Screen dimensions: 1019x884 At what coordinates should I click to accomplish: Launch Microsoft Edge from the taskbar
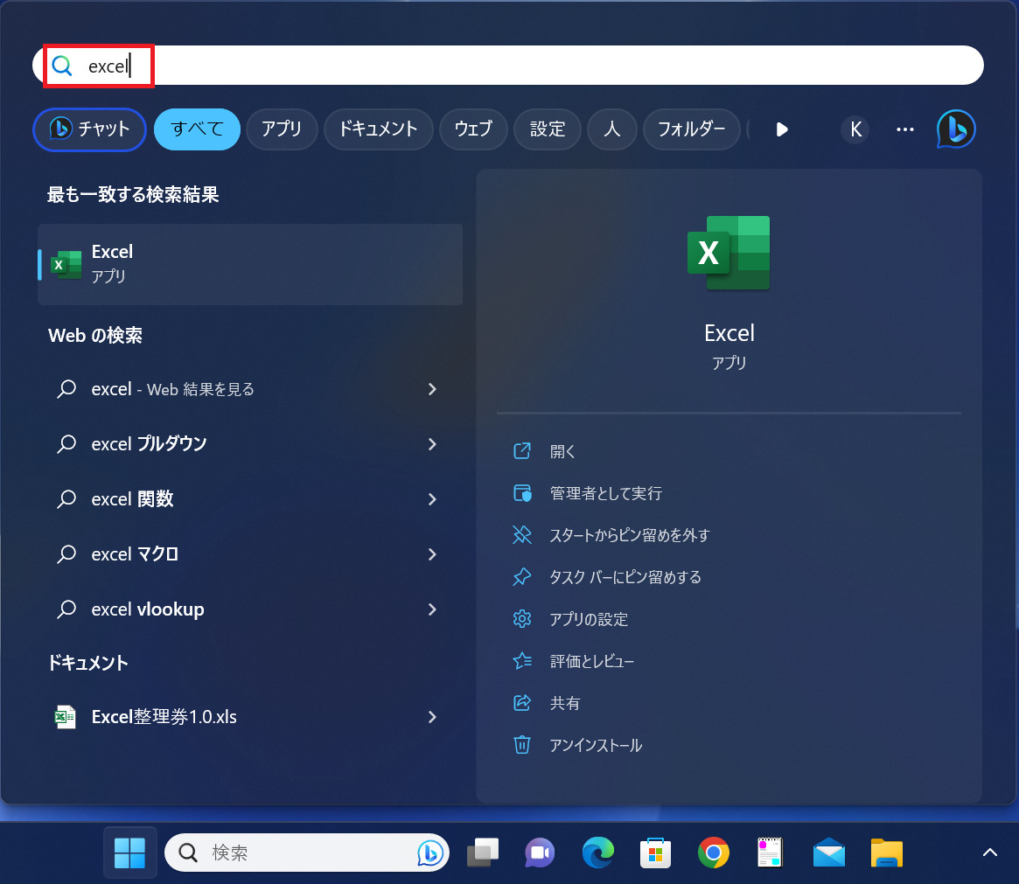point(598,853)
